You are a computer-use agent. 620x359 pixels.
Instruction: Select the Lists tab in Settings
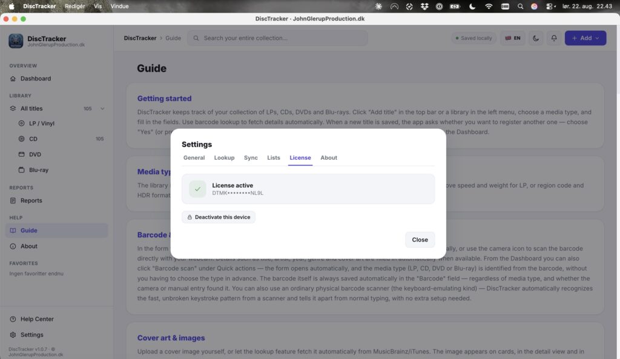click(x=273, y=157)
